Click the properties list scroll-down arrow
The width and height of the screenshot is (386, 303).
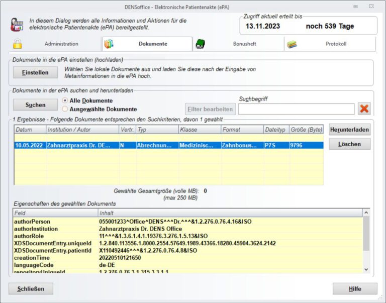click(366, 269)
